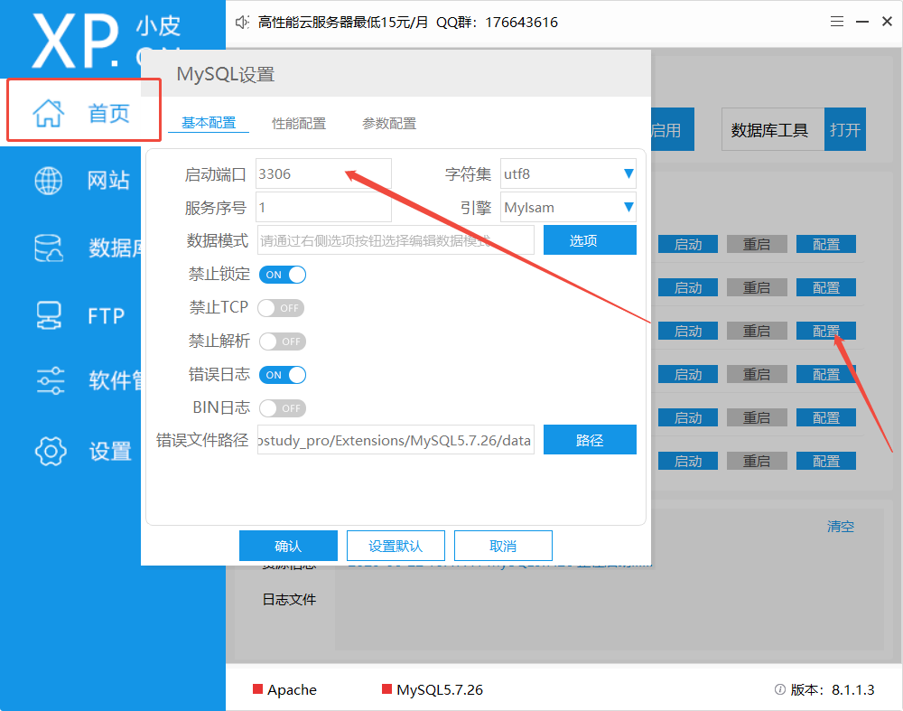This screenshot has width=903, height=711.
Task: Switch to the 性能配置 tab
Action: pyautogui.click(x=299, y=124)
